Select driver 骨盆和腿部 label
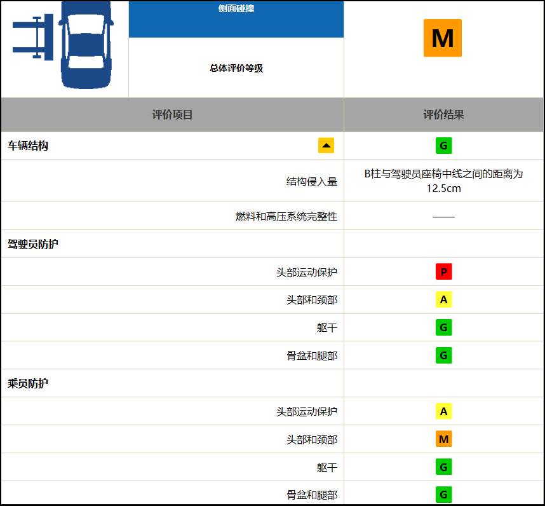The width and height of the screenshot is (545, 506). tap(312, 356)
